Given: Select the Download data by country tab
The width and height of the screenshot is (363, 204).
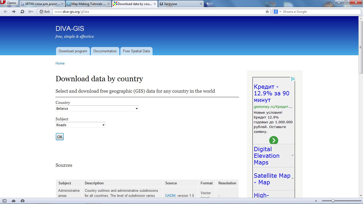Looking at the screenshot, I should pos(135,4).
